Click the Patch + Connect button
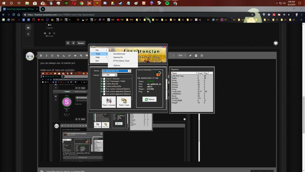Screen dimensions: 305x172 click(x=109, y=102)
